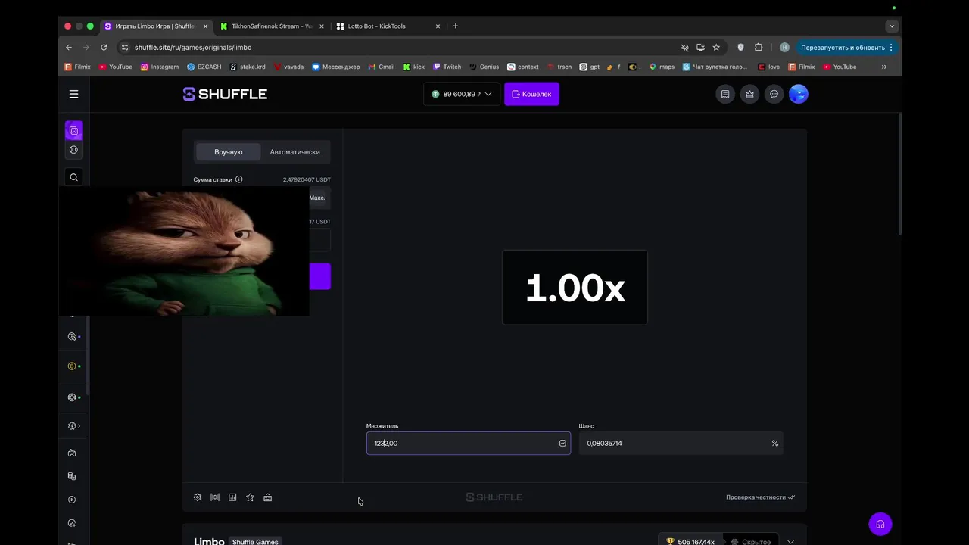Select the casino section icon in sidebar
Image resolution: width=969 pixels, height=545 pixels.
73,131
